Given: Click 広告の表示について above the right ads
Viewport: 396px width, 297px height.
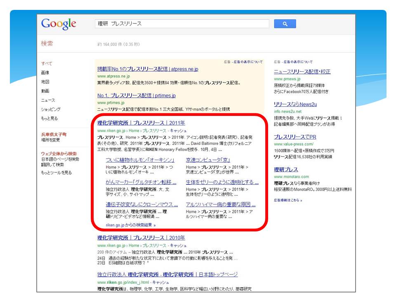Looking at the screenshot, I should [298, 62].
